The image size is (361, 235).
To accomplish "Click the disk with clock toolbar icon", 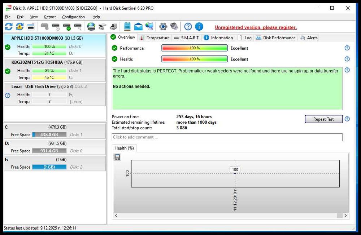I will (x=56, y=27).
